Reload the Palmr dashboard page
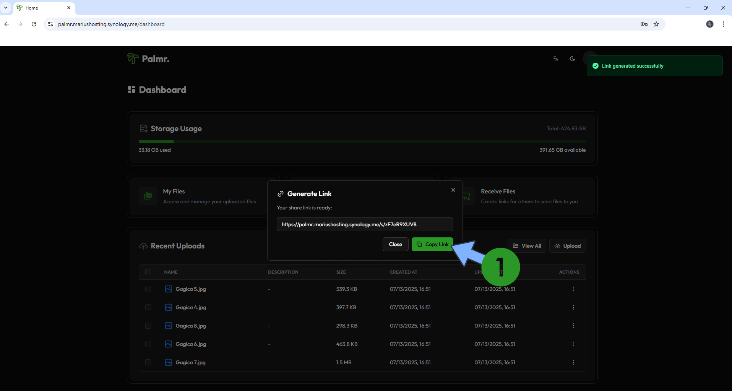 34,24
